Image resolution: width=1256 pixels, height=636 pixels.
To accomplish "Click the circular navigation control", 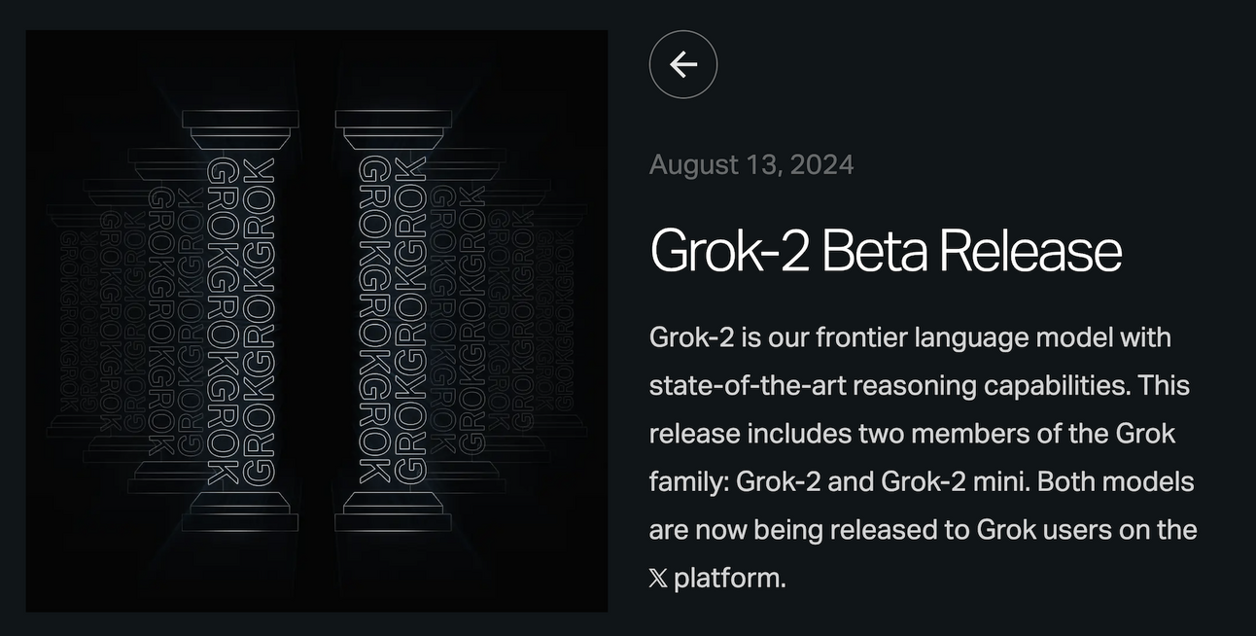I will click(x=682, y=63).
